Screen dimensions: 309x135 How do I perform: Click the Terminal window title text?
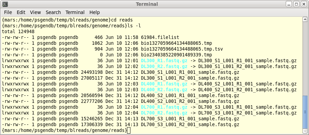[147, 4]
